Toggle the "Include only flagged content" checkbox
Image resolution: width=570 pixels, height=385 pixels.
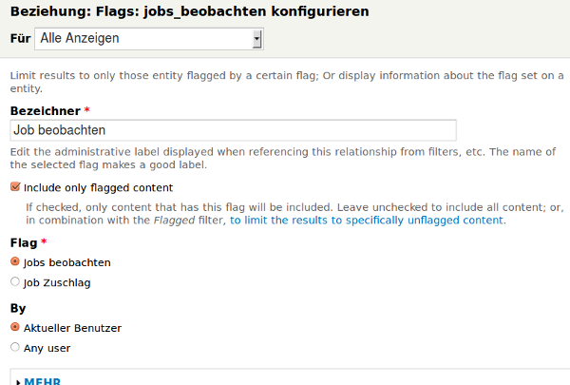(15, 187)
